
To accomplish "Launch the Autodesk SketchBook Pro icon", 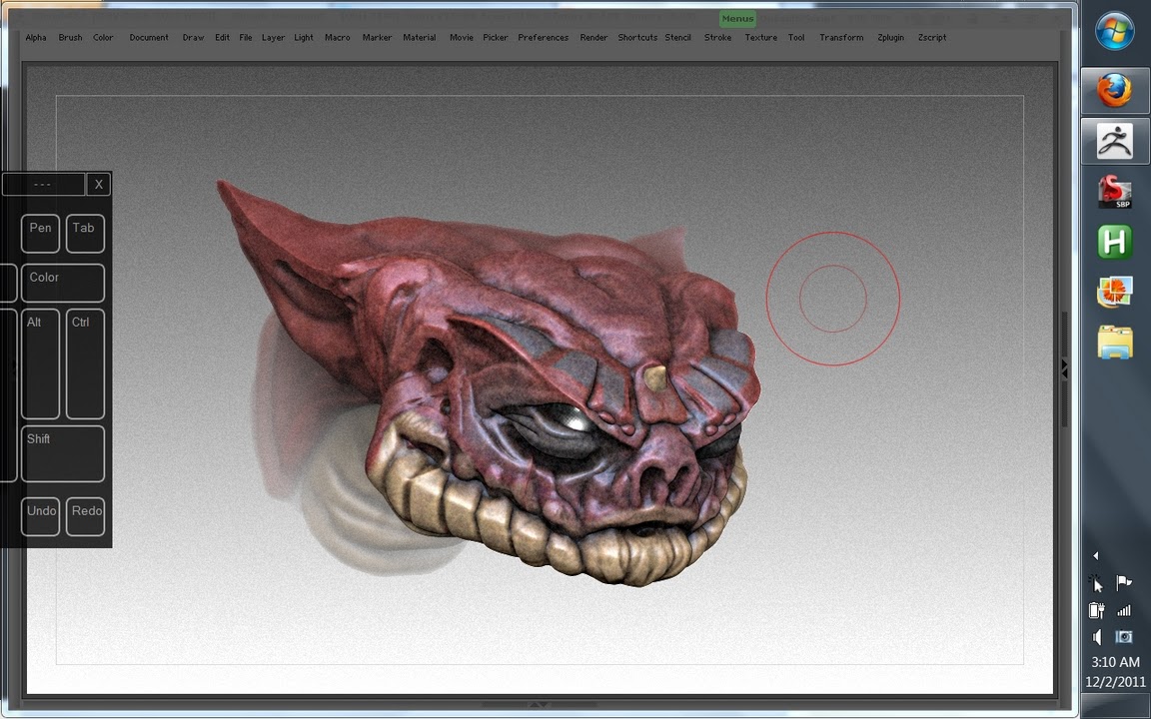I will [1114, 191].
